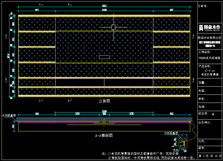Select the 3014 overall height dimension
The image size is (223, 161).
(8, 55)
